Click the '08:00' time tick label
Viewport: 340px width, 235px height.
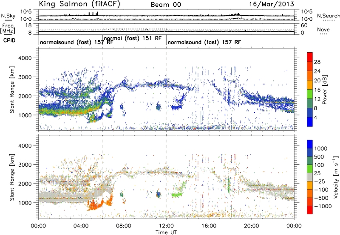(x=124, y=226)
